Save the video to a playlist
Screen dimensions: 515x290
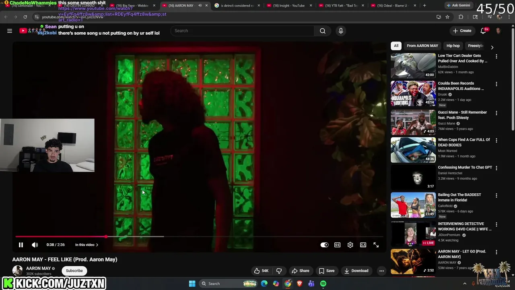coord(327,271)
